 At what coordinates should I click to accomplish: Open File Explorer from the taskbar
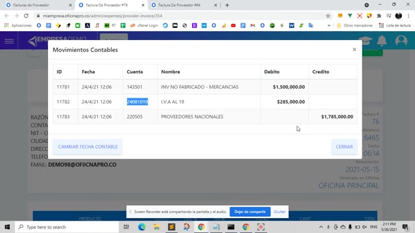point(156,227)
